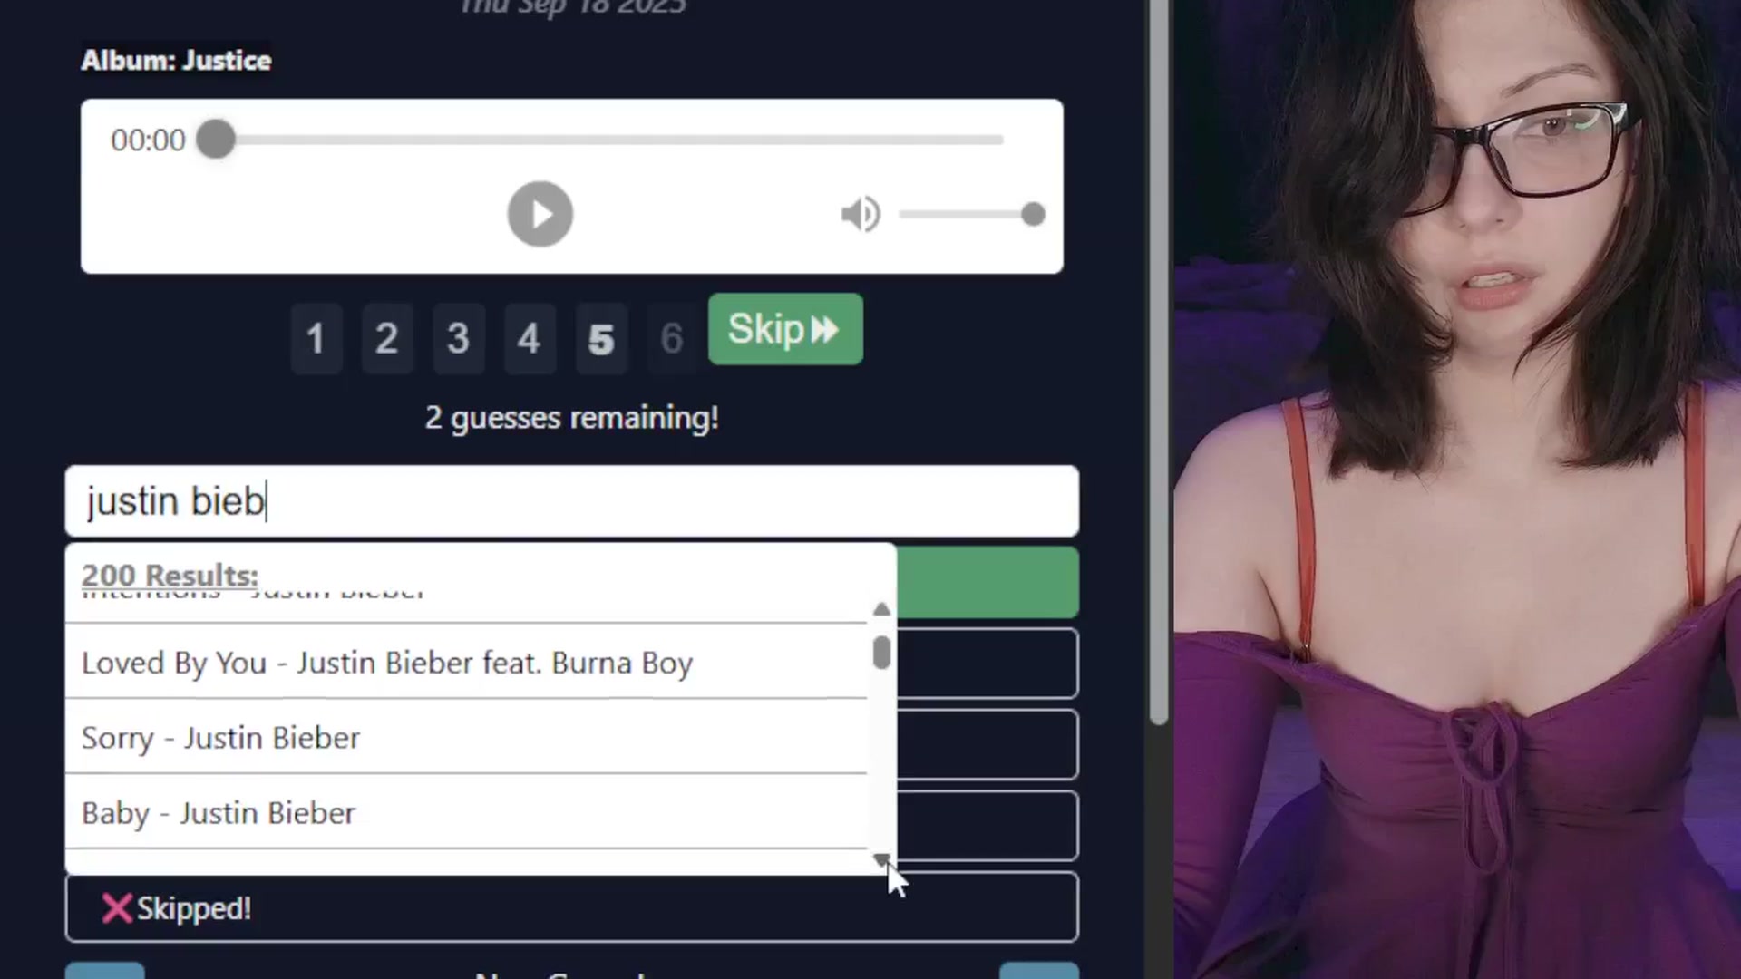The width and height of the screenshot is (1741, 979).
Task: Click the results list scrollbar thumb
Action: pyautogui.click(x=881, y=653)
